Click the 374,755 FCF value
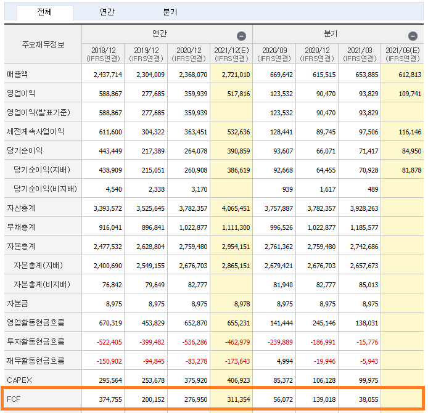Viewport: 428px width, 413px height. click(110, 399)
